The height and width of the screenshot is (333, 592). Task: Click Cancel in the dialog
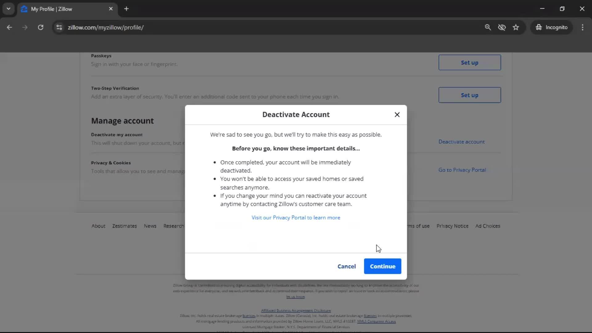pyautogui.click(x=347, y=266)
